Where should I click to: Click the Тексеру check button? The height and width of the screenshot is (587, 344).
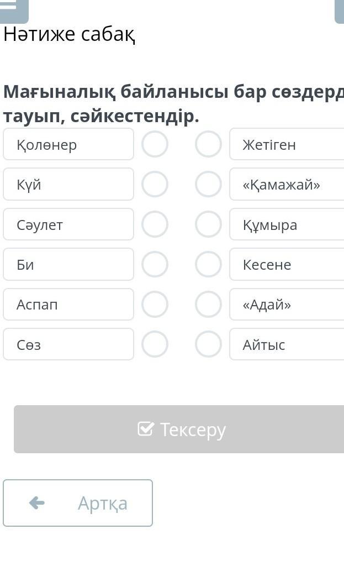(179, 429)
